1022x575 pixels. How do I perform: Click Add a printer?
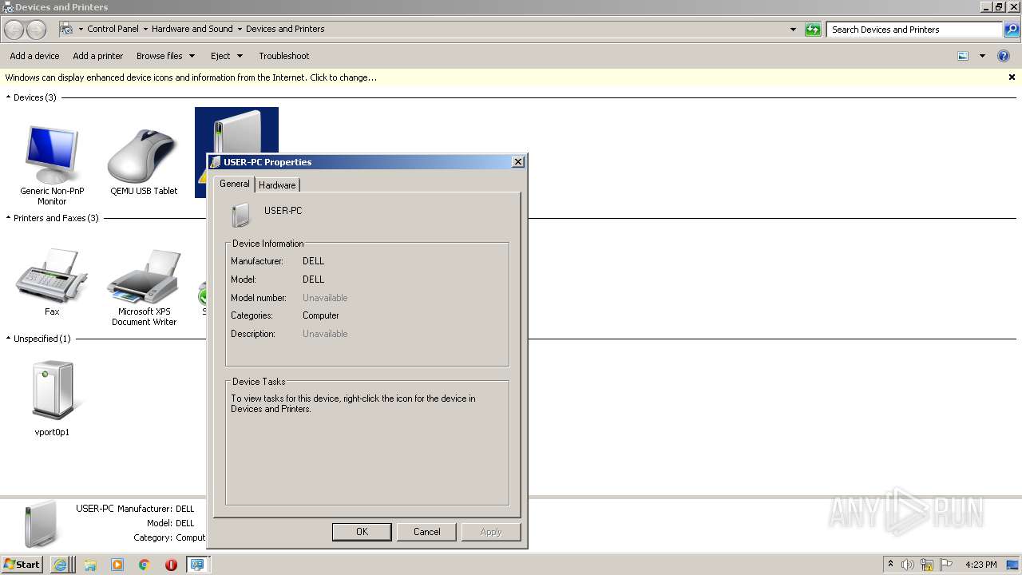click(98, 56)
